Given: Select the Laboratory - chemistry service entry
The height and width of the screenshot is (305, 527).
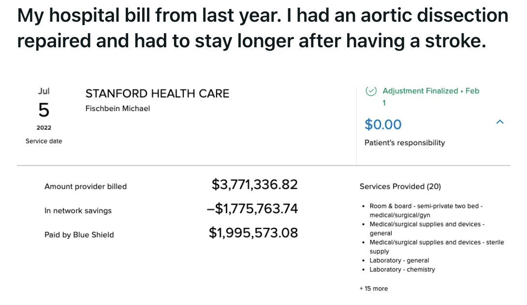Looking at the screenshot, I should click(402, 269).
